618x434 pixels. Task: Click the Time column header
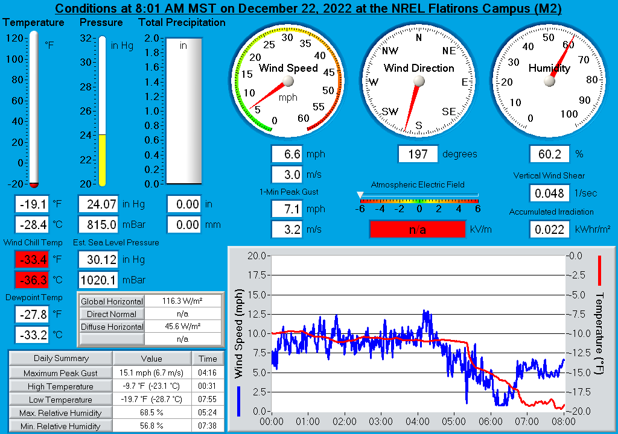pos(208,359)
